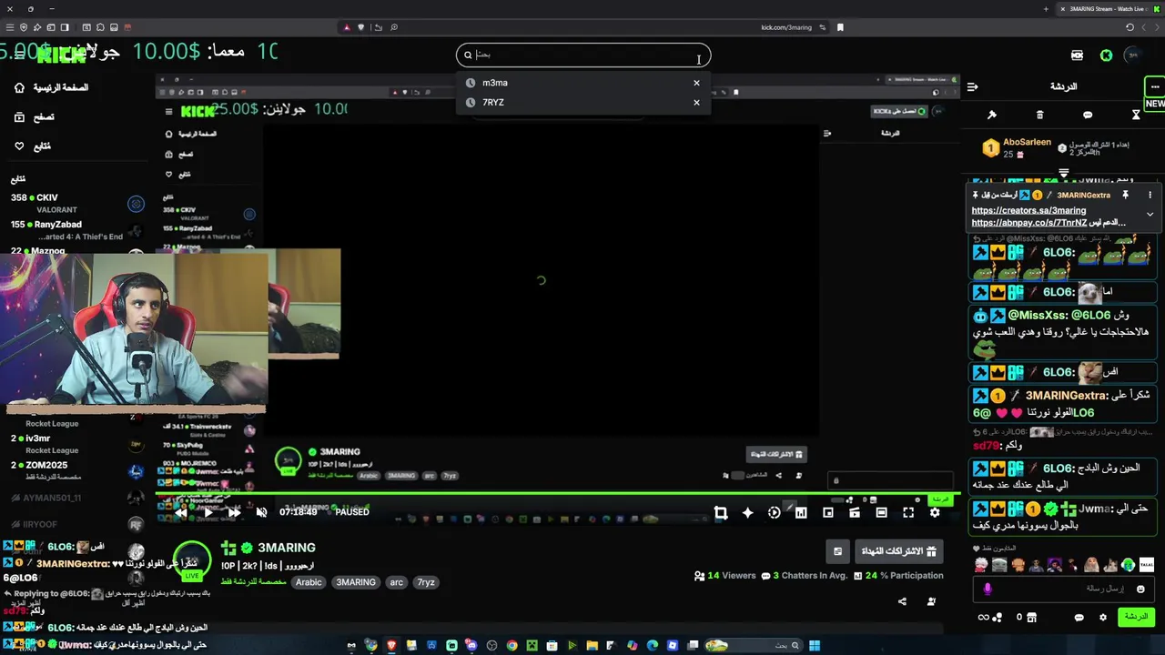Open chat settings gear icon
The width and height of the screenshot is (1165, 655).
coord(1103,618)
